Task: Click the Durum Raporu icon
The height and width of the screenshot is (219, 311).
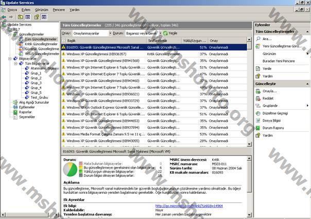Action: 258,128
